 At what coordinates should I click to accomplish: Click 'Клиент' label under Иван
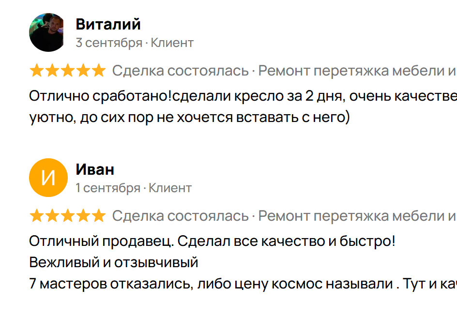[x=170, y=188]
